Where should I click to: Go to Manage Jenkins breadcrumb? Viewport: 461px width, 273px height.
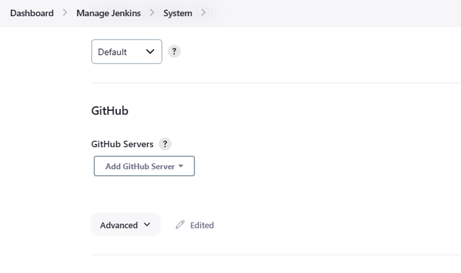tap(109, 13)
